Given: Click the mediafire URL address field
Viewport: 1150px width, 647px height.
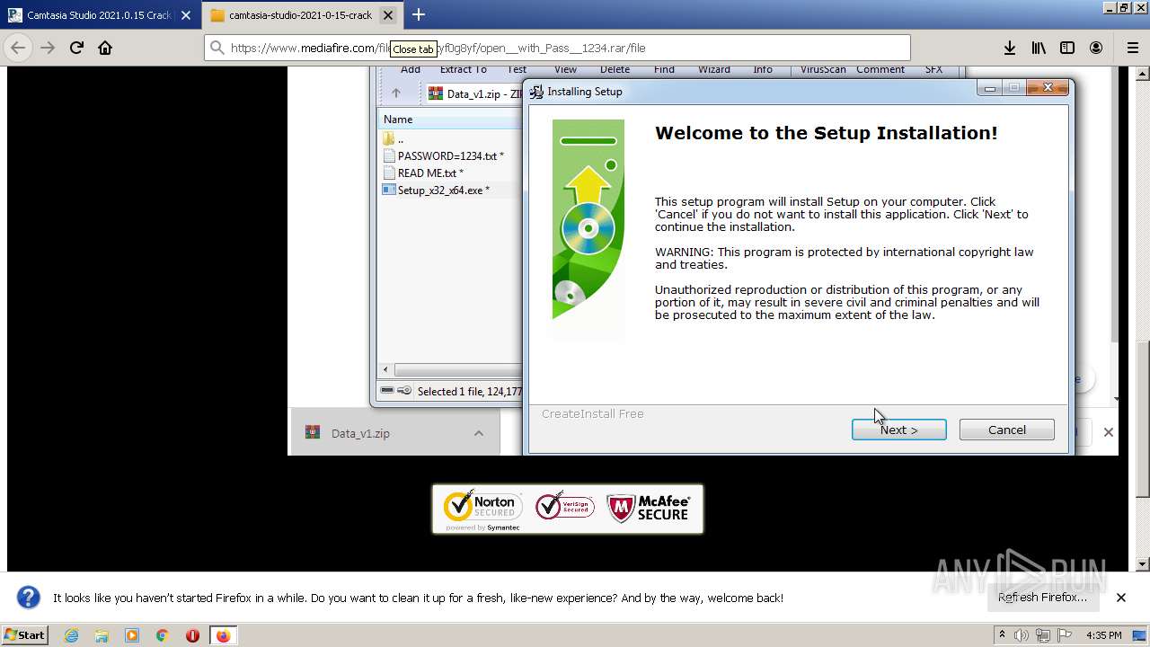Looking at the screenshot, I should point(557,48).
